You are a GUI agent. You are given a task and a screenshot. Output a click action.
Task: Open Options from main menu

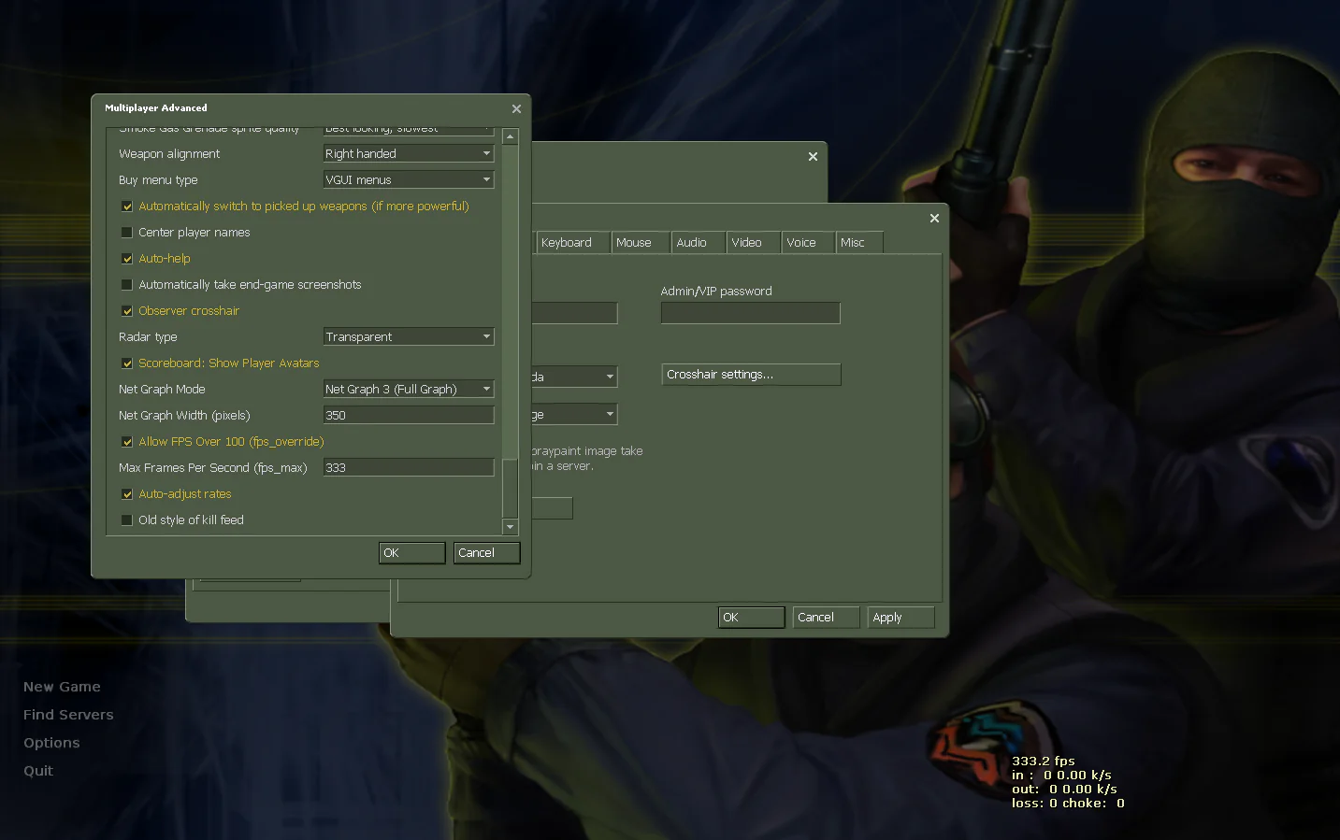51,743
